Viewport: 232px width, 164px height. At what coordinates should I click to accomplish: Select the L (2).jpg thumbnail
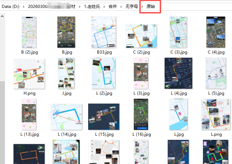[104, 73]
